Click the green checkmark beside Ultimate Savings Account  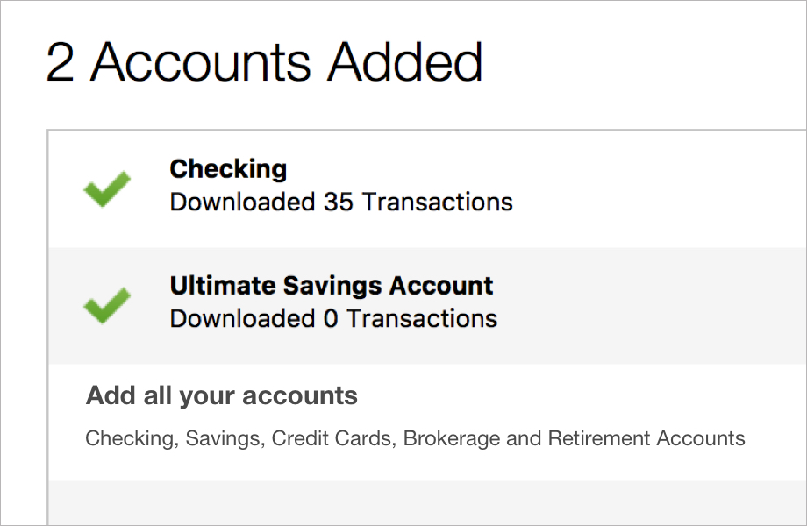coord(106,305)
